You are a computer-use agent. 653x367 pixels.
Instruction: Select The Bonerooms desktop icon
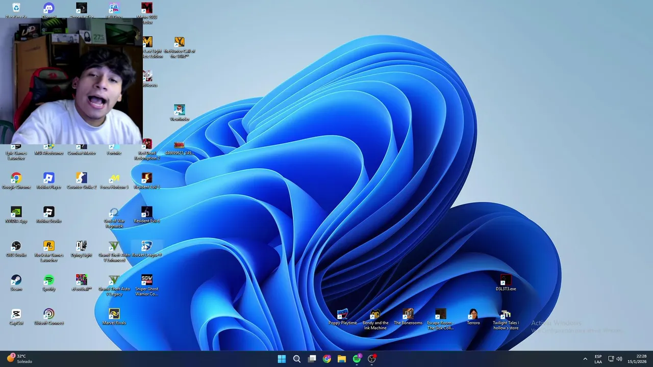coord(408,317)
